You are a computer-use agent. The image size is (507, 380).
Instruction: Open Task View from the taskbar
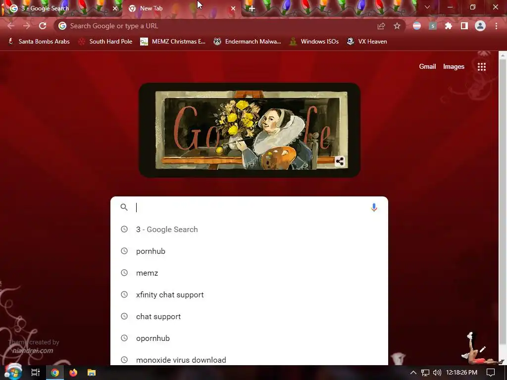tap(35, 373)
